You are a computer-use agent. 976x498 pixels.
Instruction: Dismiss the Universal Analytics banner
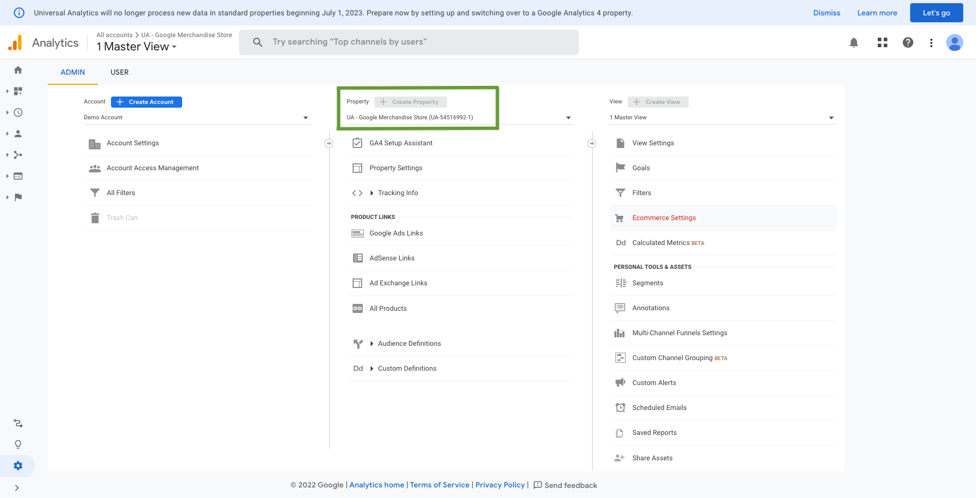click(827, 13)
